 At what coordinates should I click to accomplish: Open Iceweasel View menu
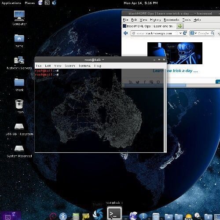pyautogui.click(x=143, y=20)
